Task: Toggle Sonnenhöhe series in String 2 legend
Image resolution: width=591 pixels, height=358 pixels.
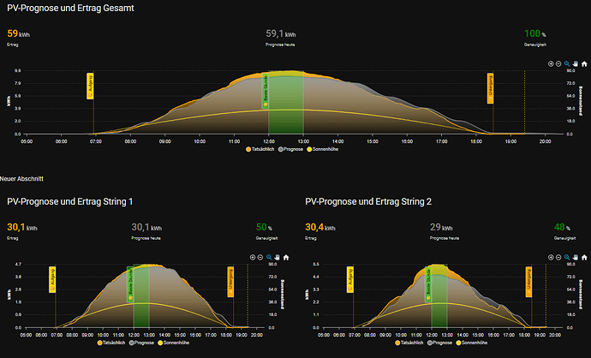Action: (472, 343)
